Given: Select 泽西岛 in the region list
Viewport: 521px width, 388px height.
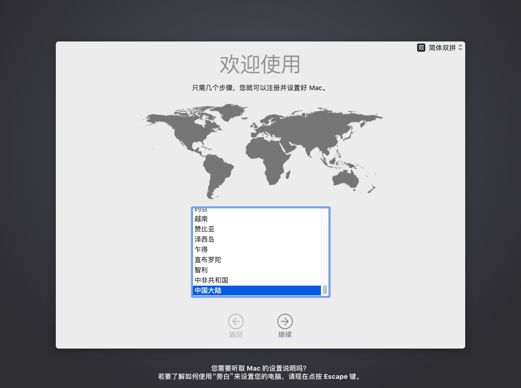Looking at the screenshot, I should [204, 239].
